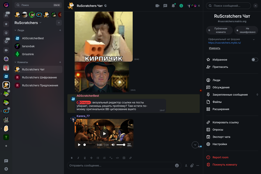Collapse the Люди section
Viewport: 261px width, 174px height.
coord(14,31)
